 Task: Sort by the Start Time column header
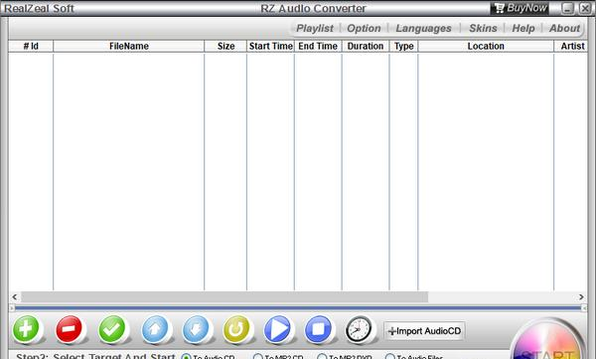click(x=270, y=46)
